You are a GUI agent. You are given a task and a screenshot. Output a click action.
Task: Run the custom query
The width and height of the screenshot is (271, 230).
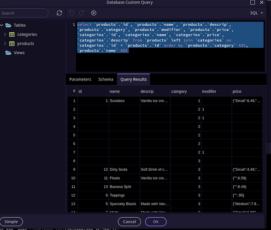point(94,13)
